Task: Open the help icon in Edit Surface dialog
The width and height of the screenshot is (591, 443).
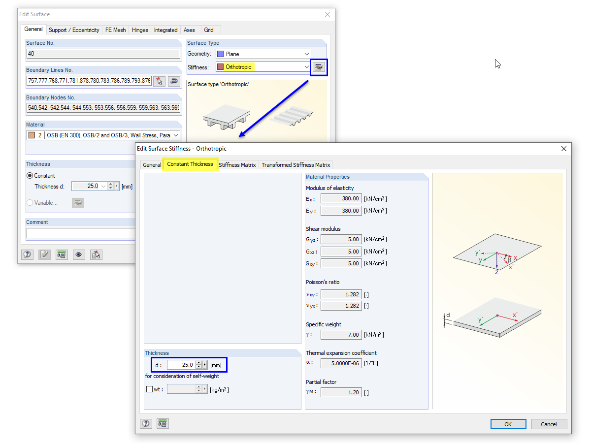Action: point(27,254)
